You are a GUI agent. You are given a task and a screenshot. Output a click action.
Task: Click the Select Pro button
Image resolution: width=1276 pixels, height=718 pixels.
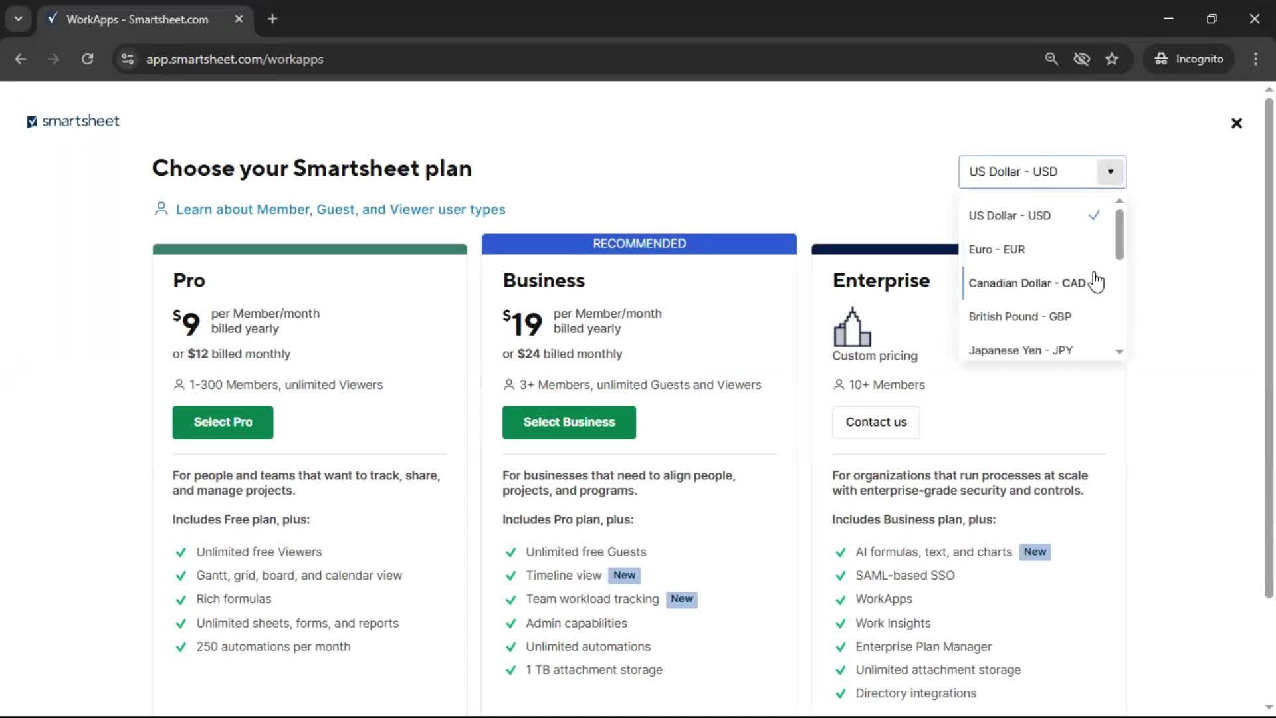(223, 422)
